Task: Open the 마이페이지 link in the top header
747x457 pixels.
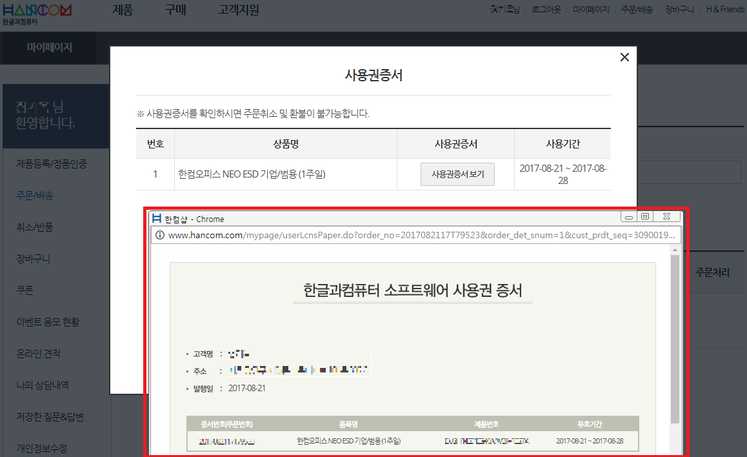Action: click(x=591, y=10)
